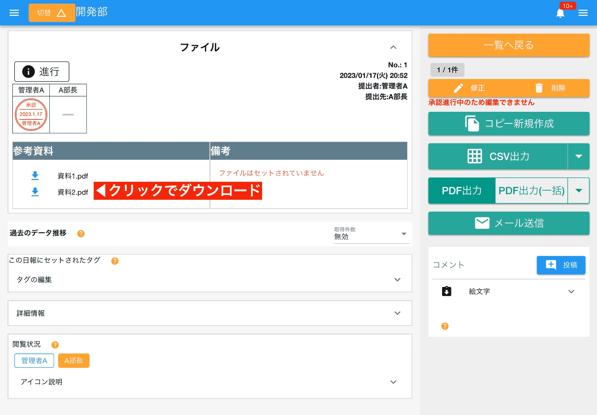Image resolution: width=597 pixels, height=415 pixels.
Task: Open the left hamburger navigation menu
Action: coord(14,13)
